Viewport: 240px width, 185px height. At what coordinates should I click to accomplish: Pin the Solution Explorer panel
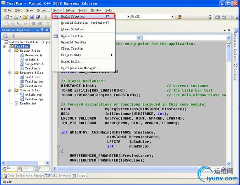[x=42, y=30]
